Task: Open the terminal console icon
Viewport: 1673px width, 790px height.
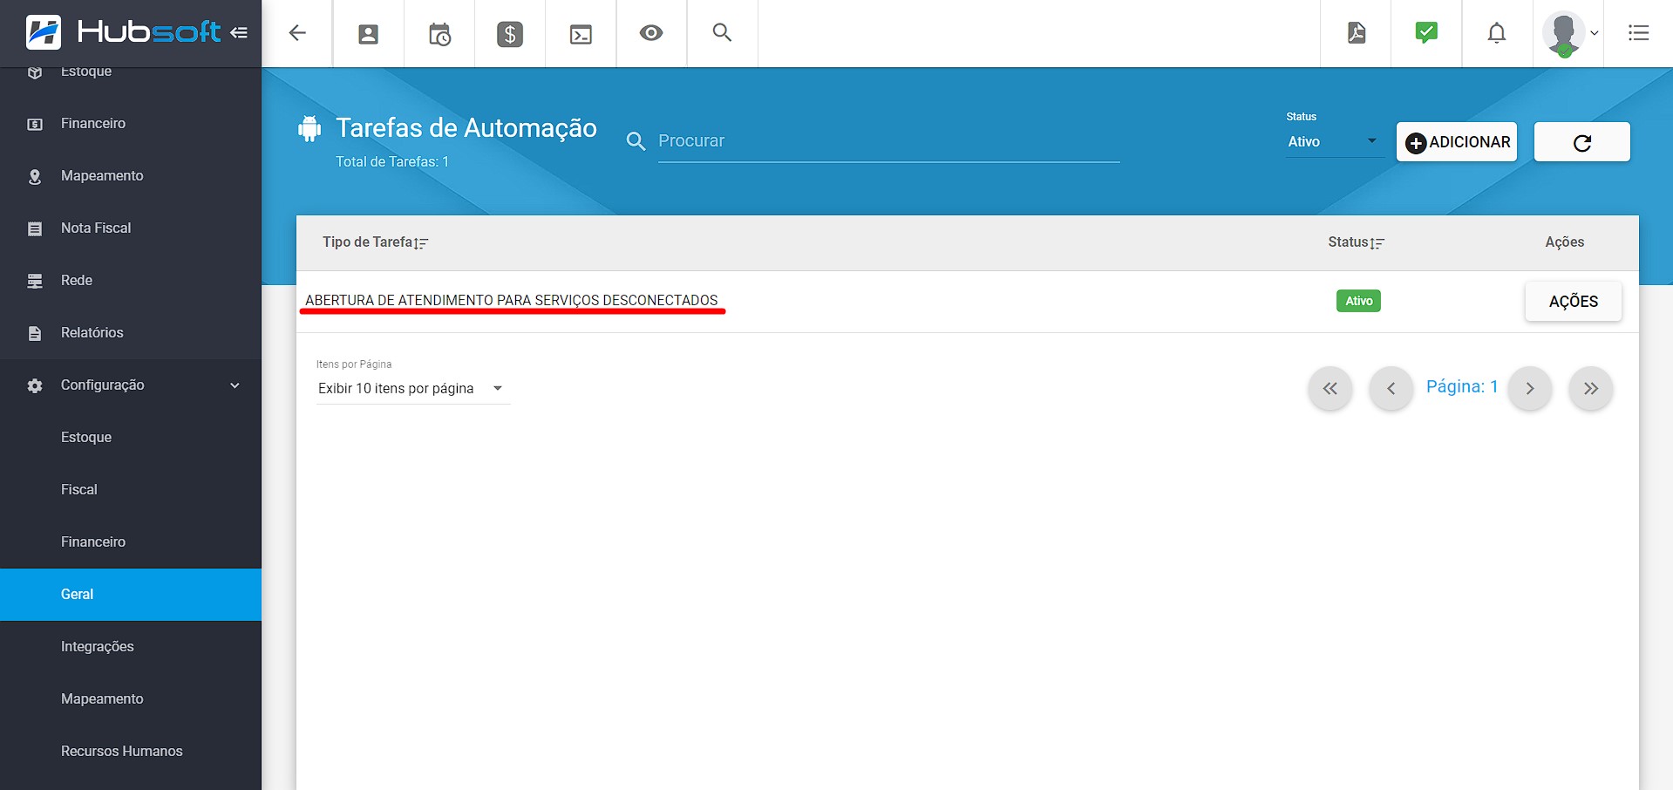Action: tap(581, 34)
